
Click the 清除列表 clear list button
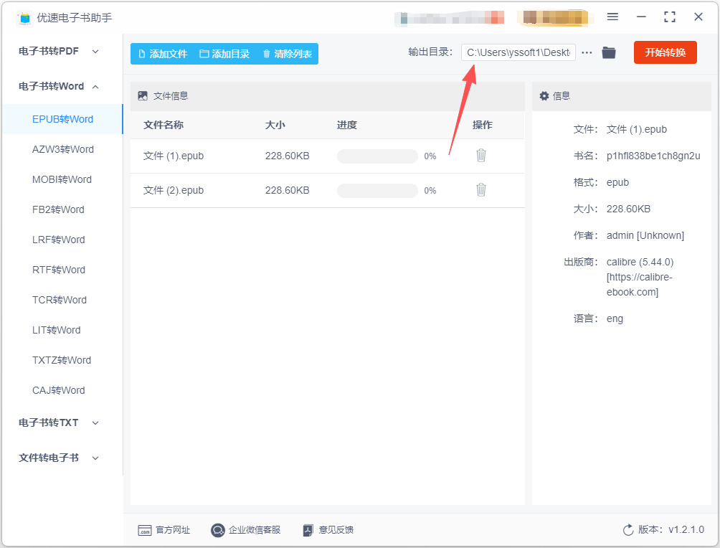tap(288, 54)
